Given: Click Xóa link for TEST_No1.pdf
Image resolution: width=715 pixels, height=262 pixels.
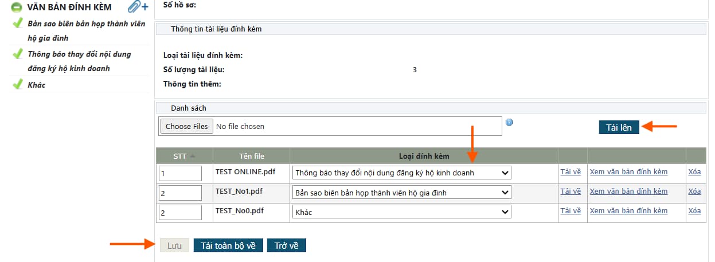Looking at the screenshot, I should 694,191.
